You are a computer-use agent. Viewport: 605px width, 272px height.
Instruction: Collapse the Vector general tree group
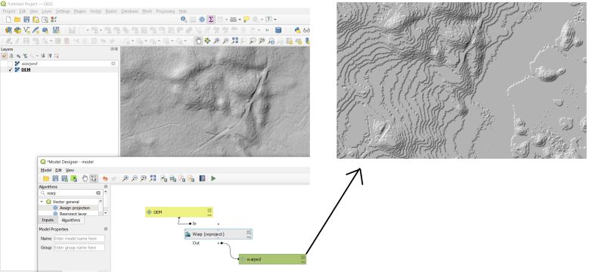click(42, 202)
